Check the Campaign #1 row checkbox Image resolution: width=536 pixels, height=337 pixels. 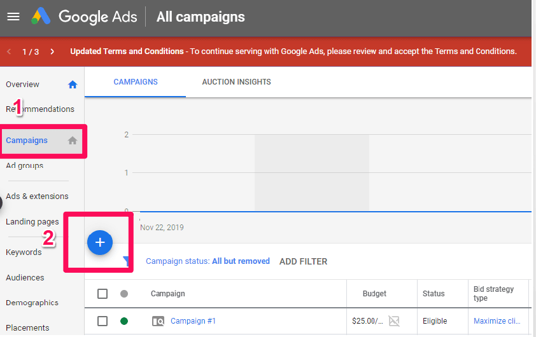point(102,321)
